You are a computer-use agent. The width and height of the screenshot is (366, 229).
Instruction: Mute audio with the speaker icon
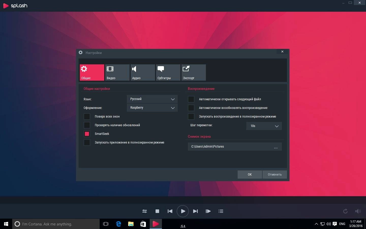(358, 211)
